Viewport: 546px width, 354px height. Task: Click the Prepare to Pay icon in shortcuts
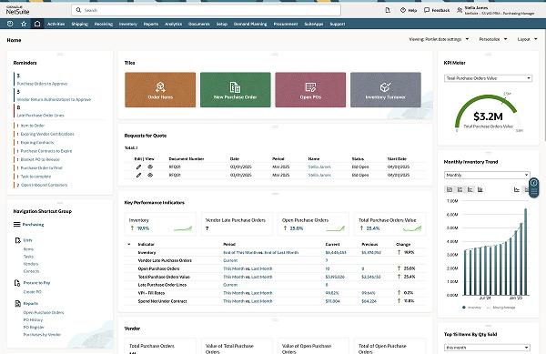pos(17,283)
